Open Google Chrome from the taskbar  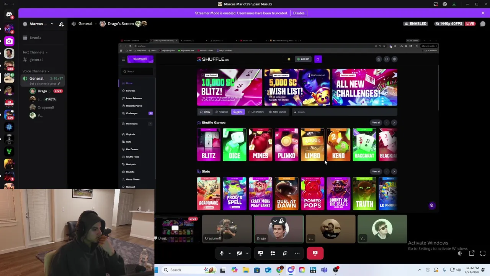(279, 270)
